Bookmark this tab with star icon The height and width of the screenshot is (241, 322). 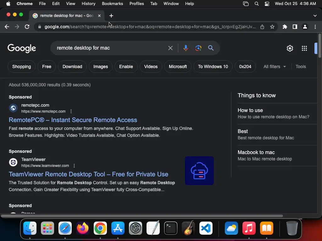click(272, 27)
